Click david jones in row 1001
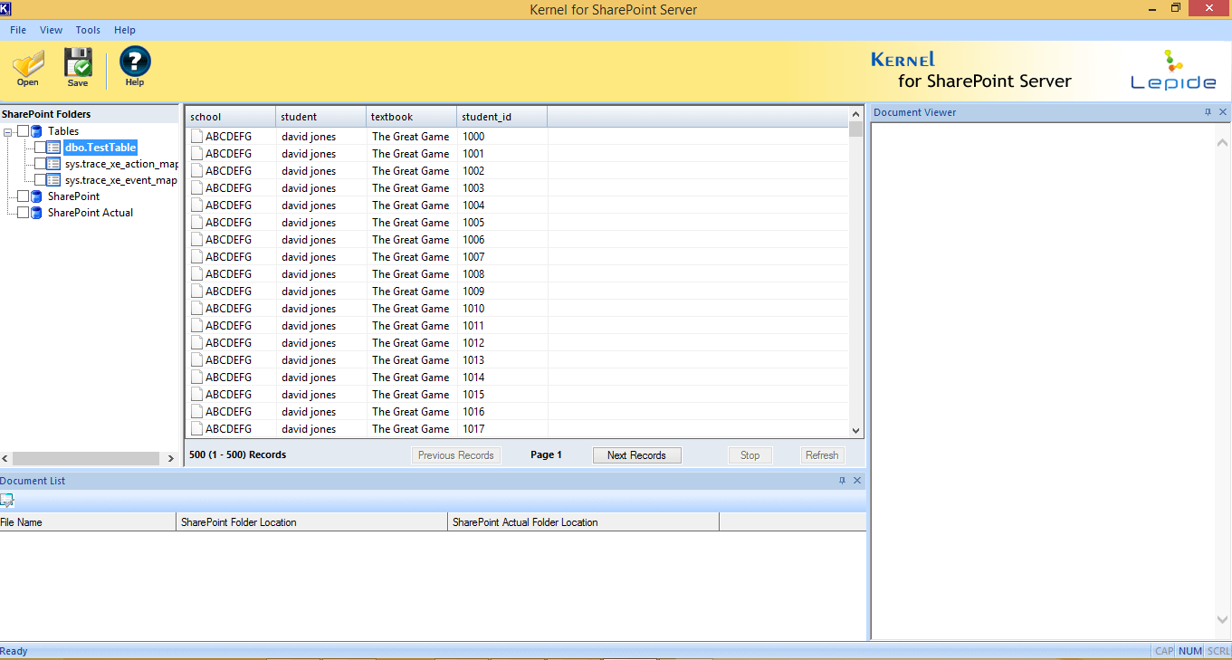1232x660 pixels. pyautogui.click(x=309, y=154)
